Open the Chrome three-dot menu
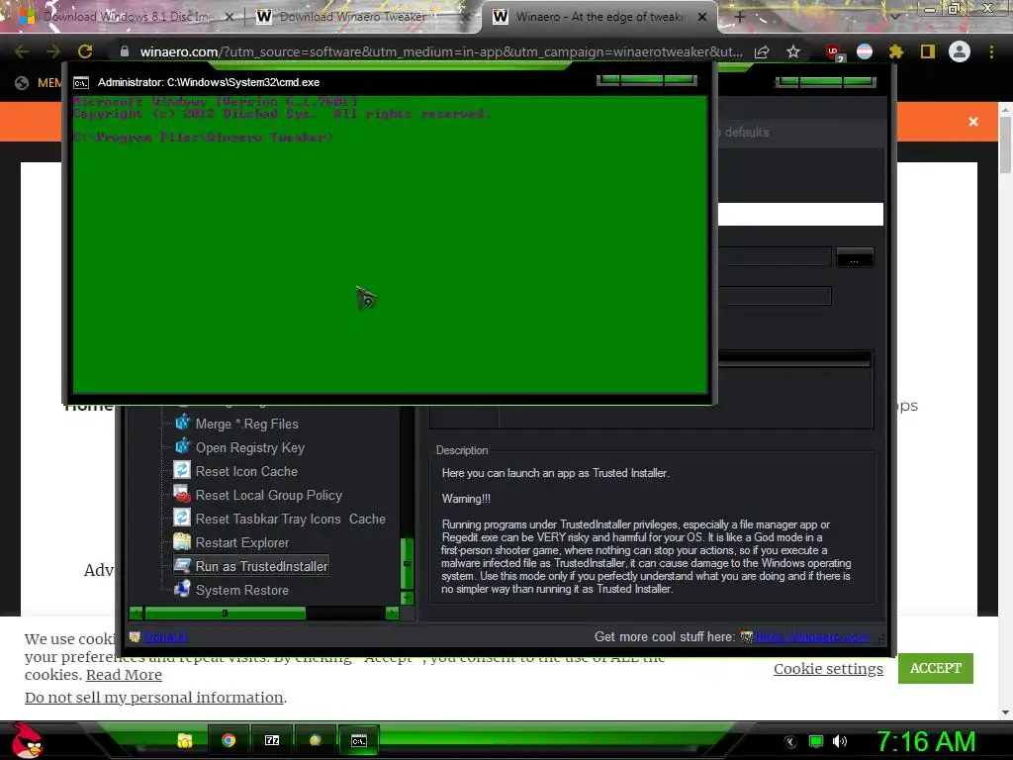This screenshot has height=760, width=1013. [991, 51]
